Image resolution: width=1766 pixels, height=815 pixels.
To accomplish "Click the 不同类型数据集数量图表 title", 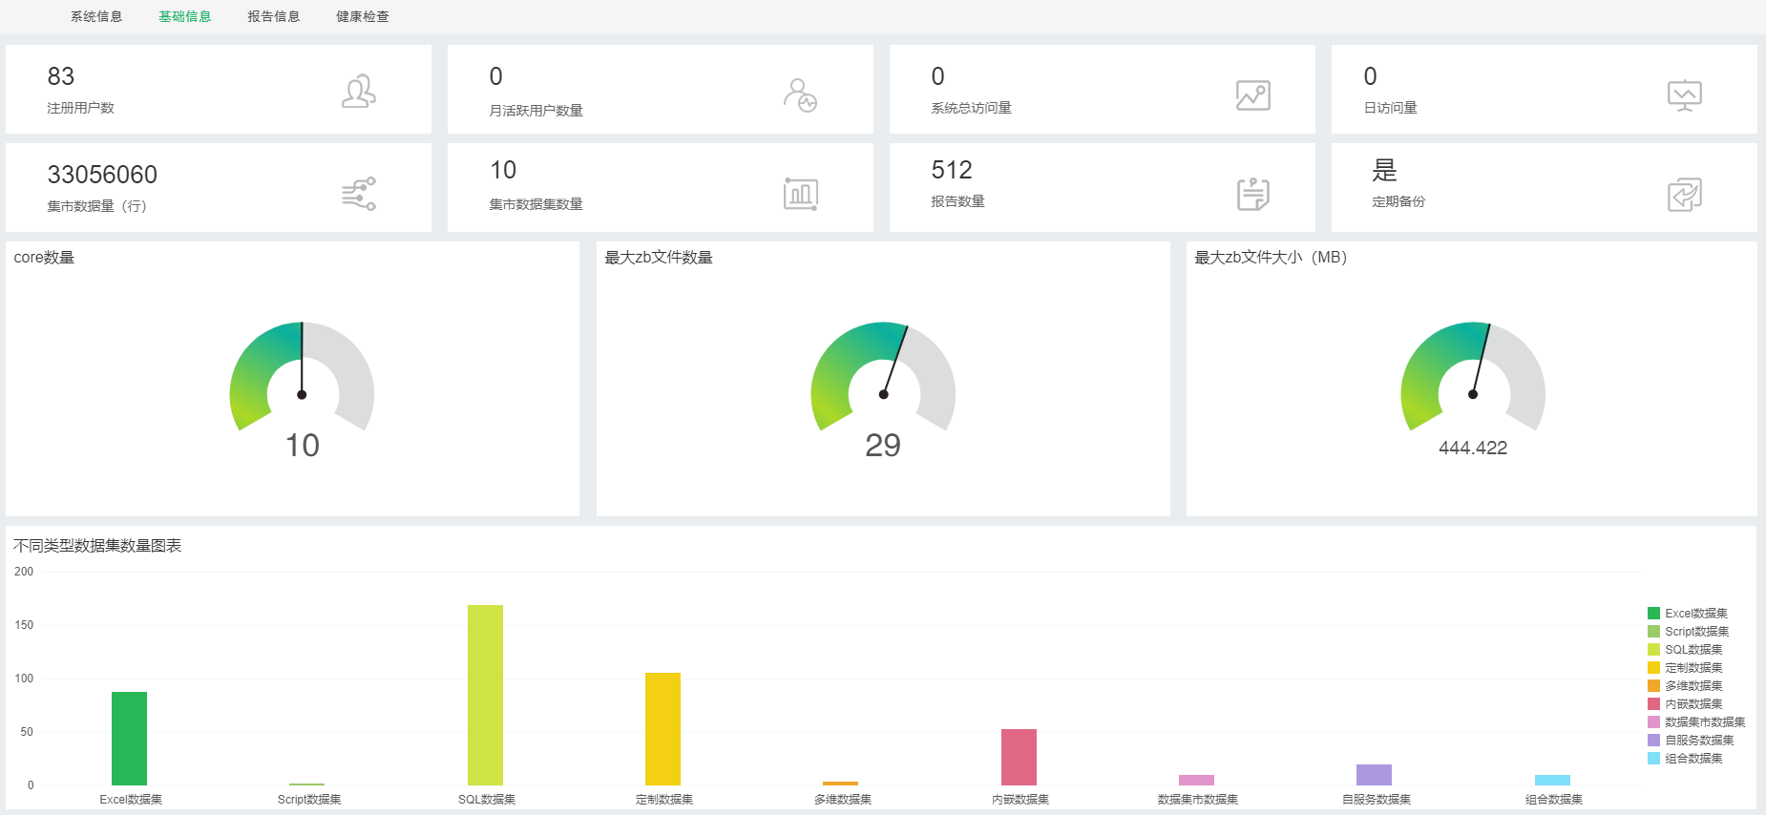I will (x=97, y=546).
